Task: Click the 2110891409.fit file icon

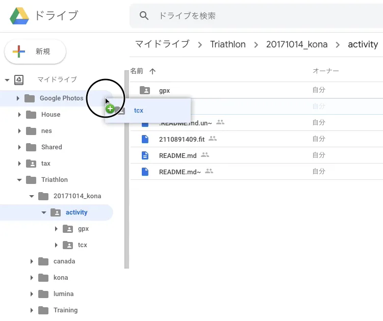Action: pyautogui.click(x=145, y=139)
